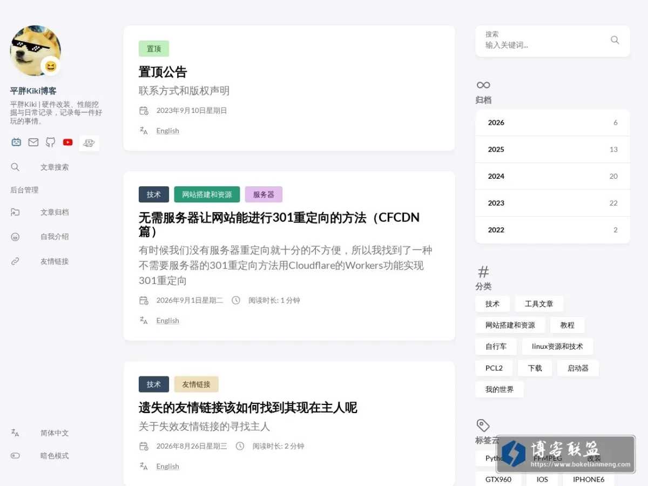Click the 关于失效友情链接的寻找主人 subtitle

tap(204, 427)
